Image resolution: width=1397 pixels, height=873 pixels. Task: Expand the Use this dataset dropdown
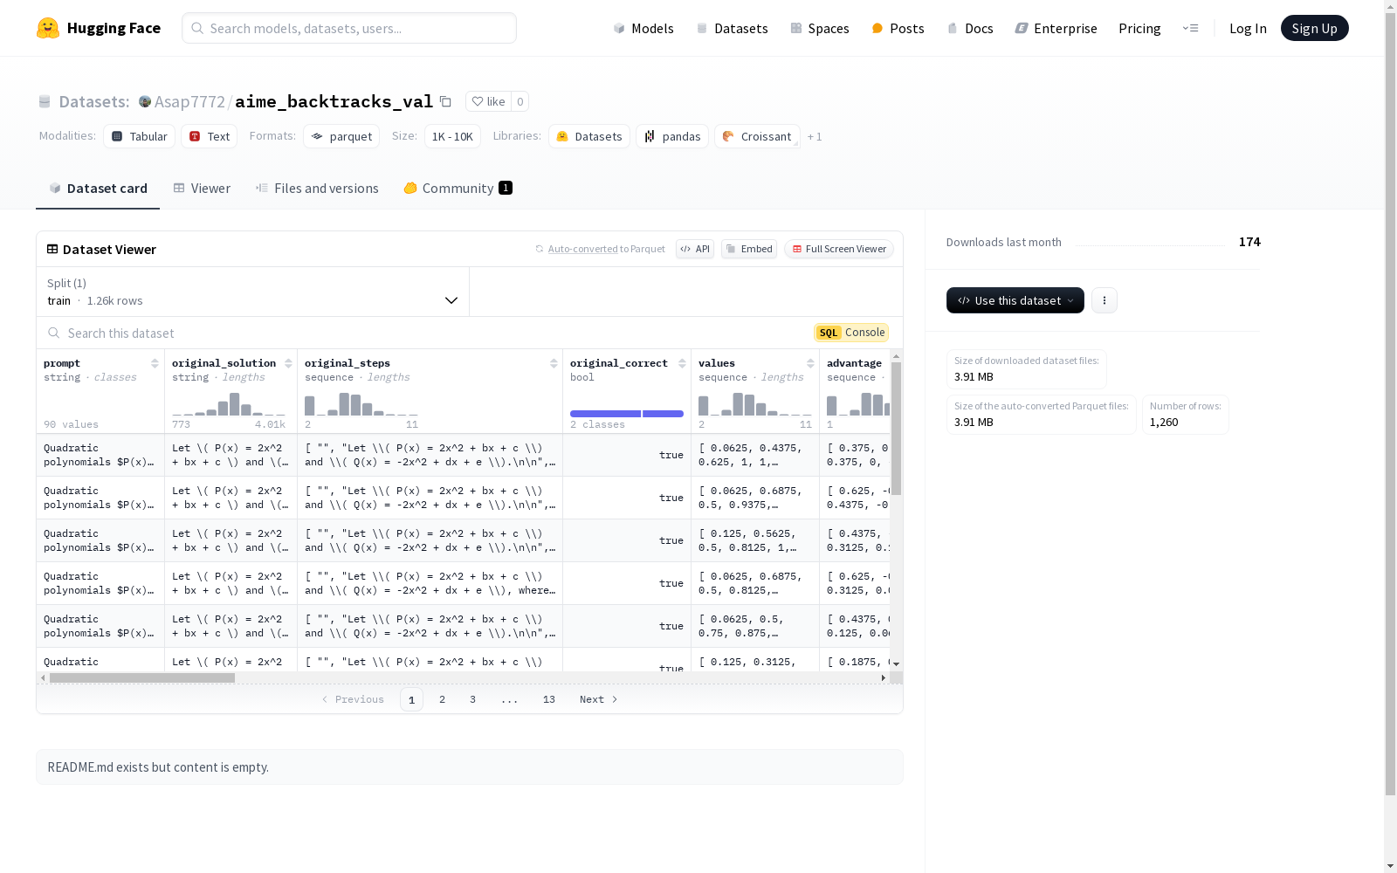point(1015,300)
